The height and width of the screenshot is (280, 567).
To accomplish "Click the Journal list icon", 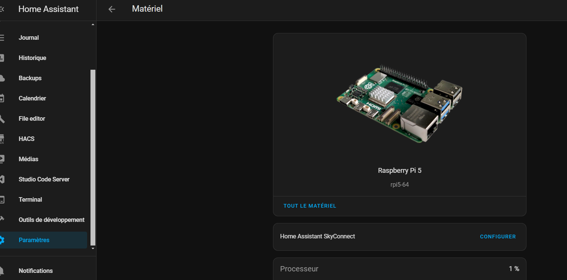I will click(x=2, y=37).
